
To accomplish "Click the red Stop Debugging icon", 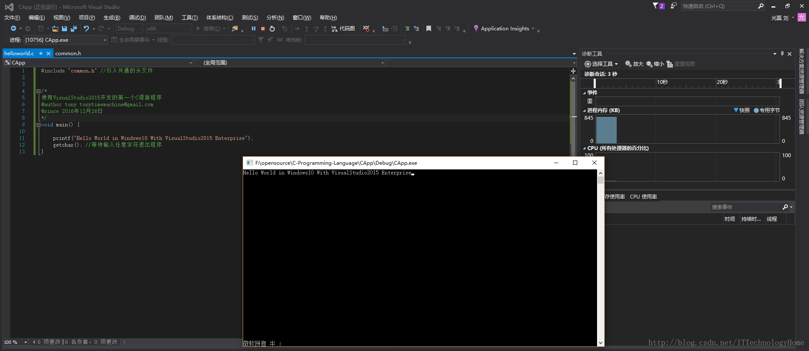I will pos(263,29).
